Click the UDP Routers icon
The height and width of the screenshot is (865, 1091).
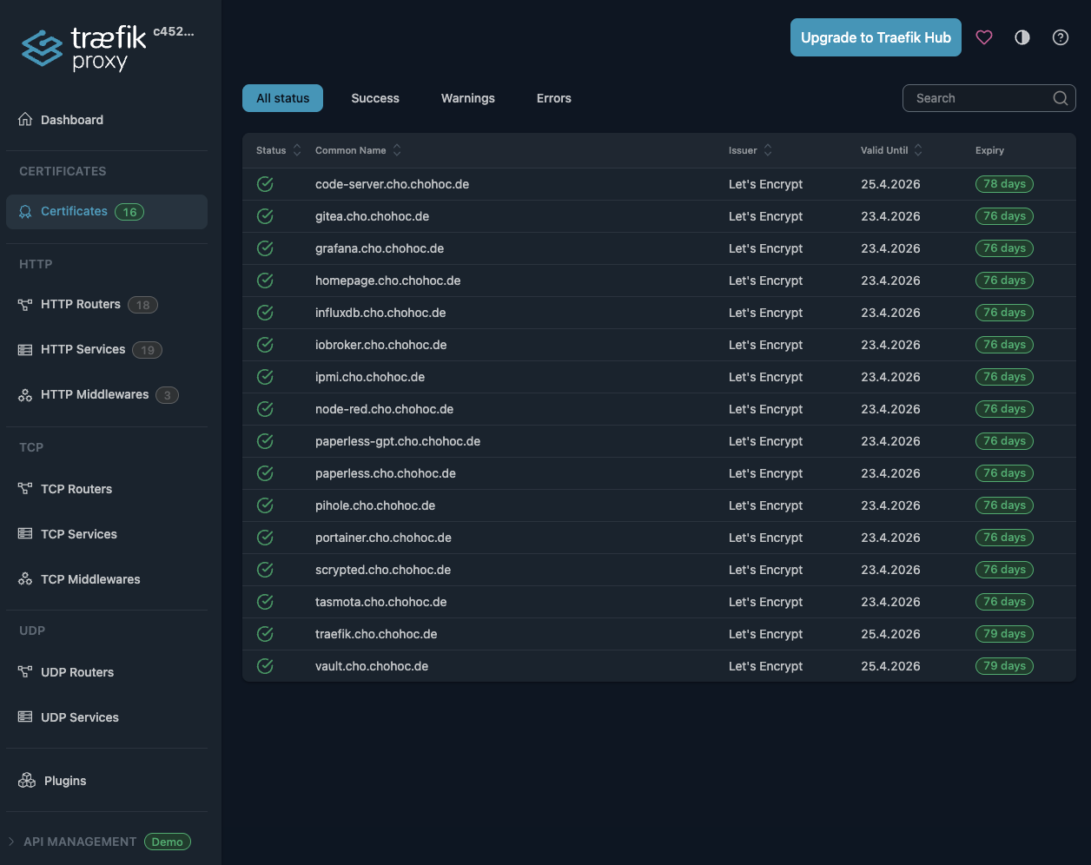pos(25,672)
